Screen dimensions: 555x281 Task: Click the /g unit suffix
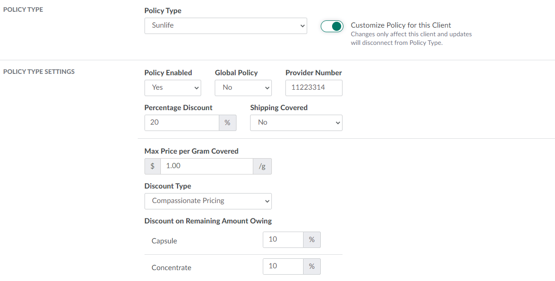[x=262, y=166]
